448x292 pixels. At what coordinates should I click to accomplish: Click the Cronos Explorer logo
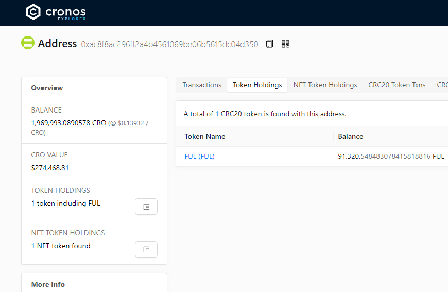point(56,12)
